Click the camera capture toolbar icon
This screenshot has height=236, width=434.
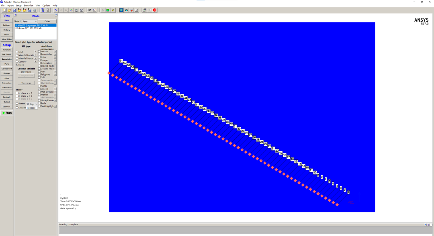(x=126, y=10)
